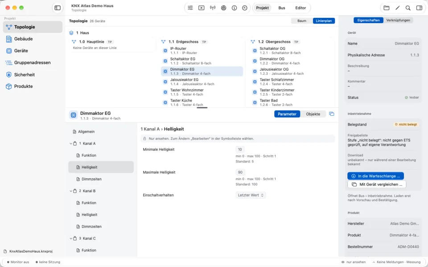Switch to the Bus mode tab
The height and width of the screenshot is (267, 428).
click(282, 8)
